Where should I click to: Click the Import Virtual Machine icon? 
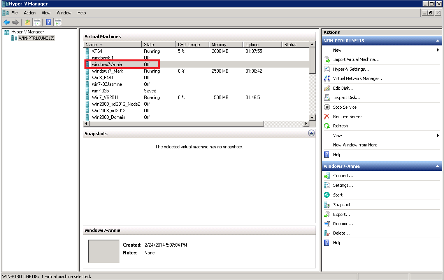pos(327,60)
